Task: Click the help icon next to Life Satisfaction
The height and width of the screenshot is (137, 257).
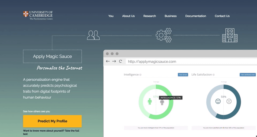Action: tap(214, 75)
